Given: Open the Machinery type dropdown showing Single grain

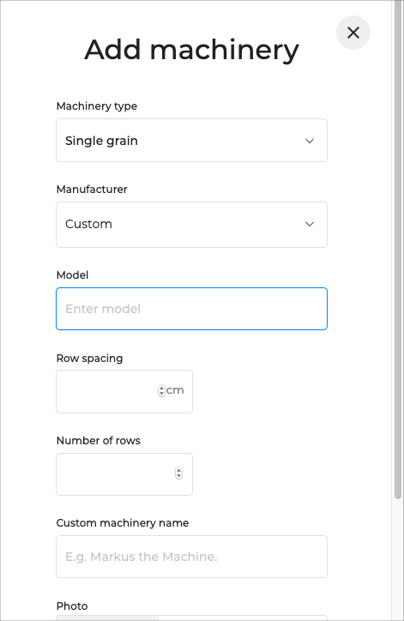Looking at the screenshot, I should [x=191, y=140].
